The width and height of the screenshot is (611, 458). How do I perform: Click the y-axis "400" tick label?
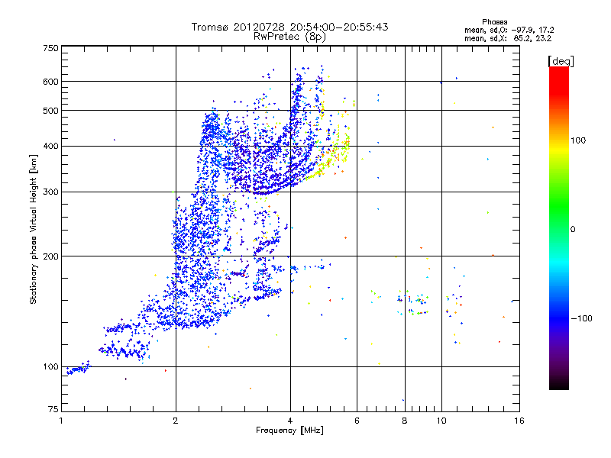pos(50,147)
